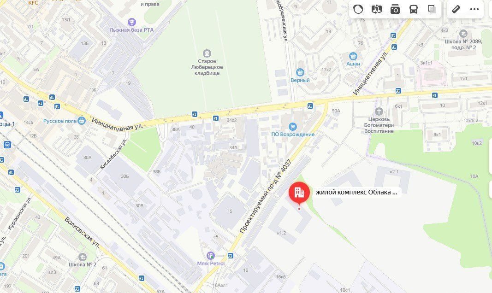Select the Лыжная база РТА marker
This screenshot has width=492, height=293.
(132, 22)
